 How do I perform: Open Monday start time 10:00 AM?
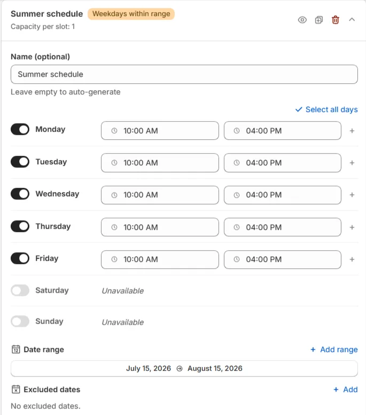click(x=160, y=131)
